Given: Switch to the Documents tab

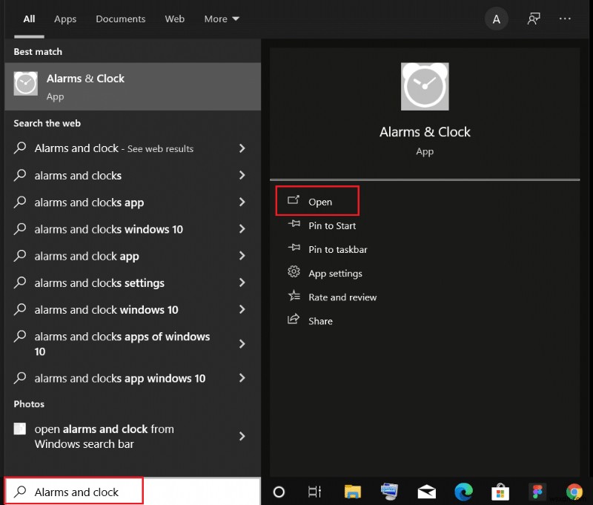Looking at the screenshot, I should pos(120,19).
